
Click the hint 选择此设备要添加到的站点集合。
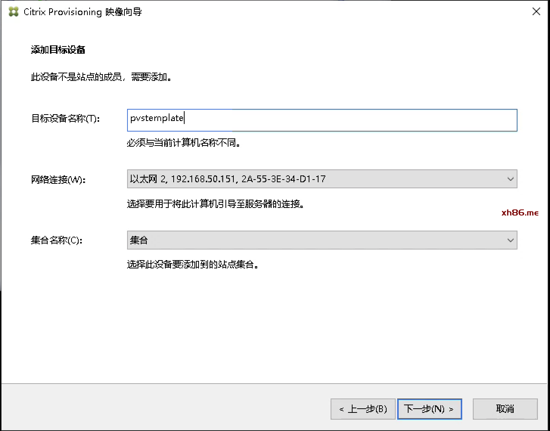[x=193, y=265]
